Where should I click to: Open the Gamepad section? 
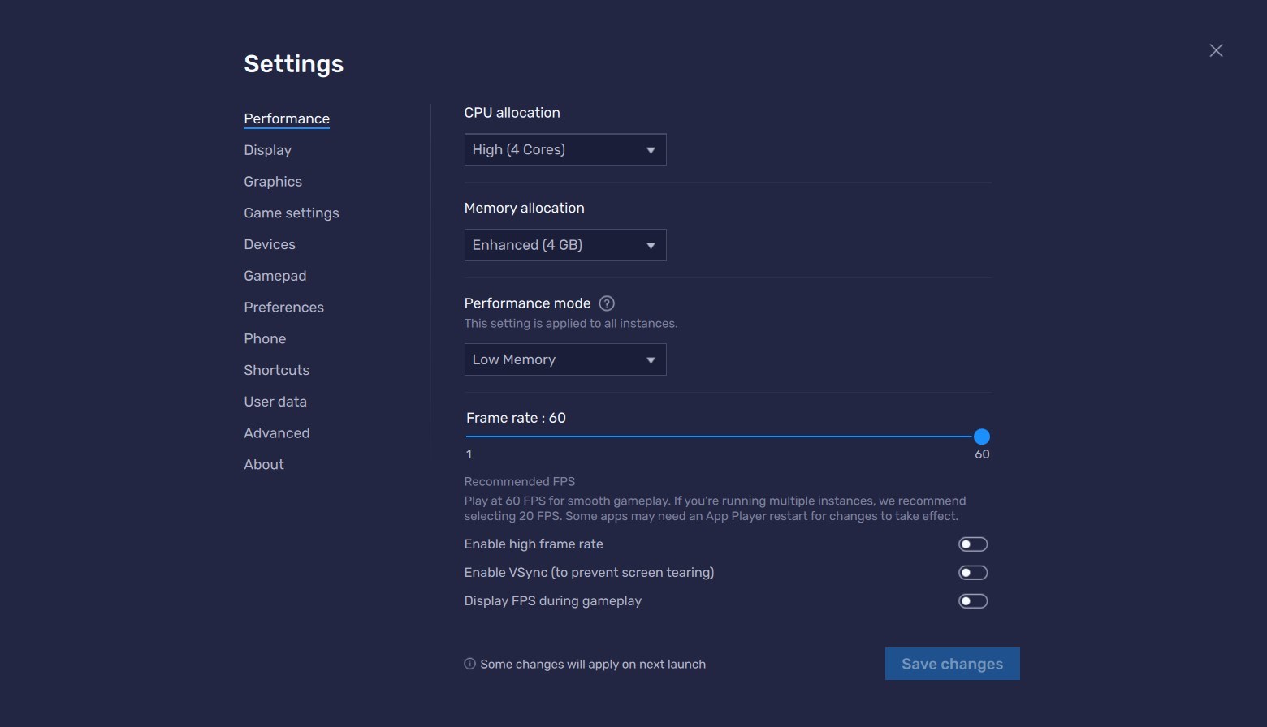[275, 276]
